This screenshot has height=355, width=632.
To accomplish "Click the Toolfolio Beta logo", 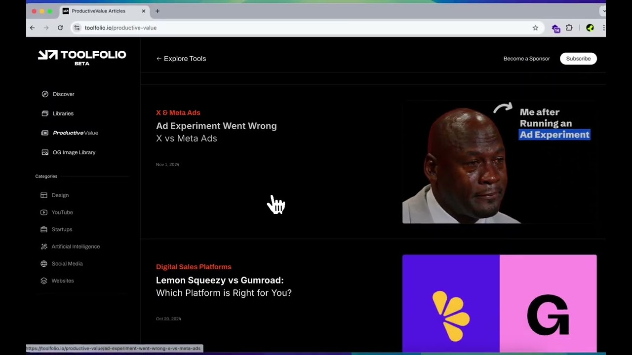I will pos(82,57).
